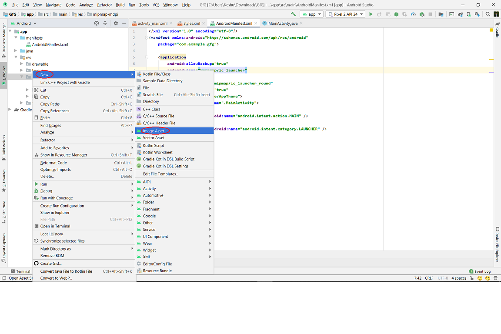The width and height of the screenshot is (501, 334).
Task: Open Search Everywhere magnifier icon
Action: tap(488, 14)
